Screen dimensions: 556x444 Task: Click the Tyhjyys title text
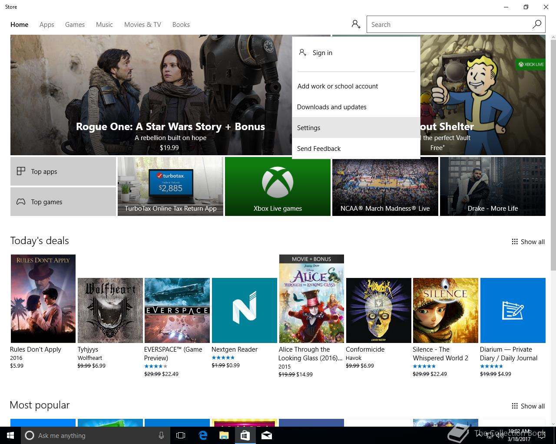tap(88, 349)
